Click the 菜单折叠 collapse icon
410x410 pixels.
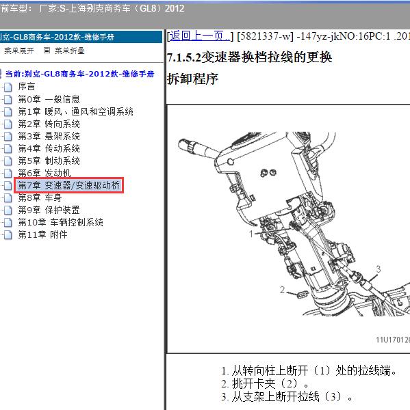click(x=47, y=50)
